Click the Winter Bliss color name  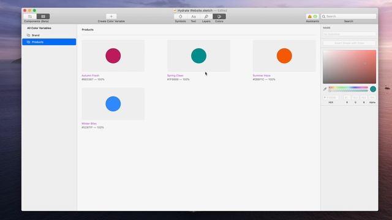pos(89,123)
